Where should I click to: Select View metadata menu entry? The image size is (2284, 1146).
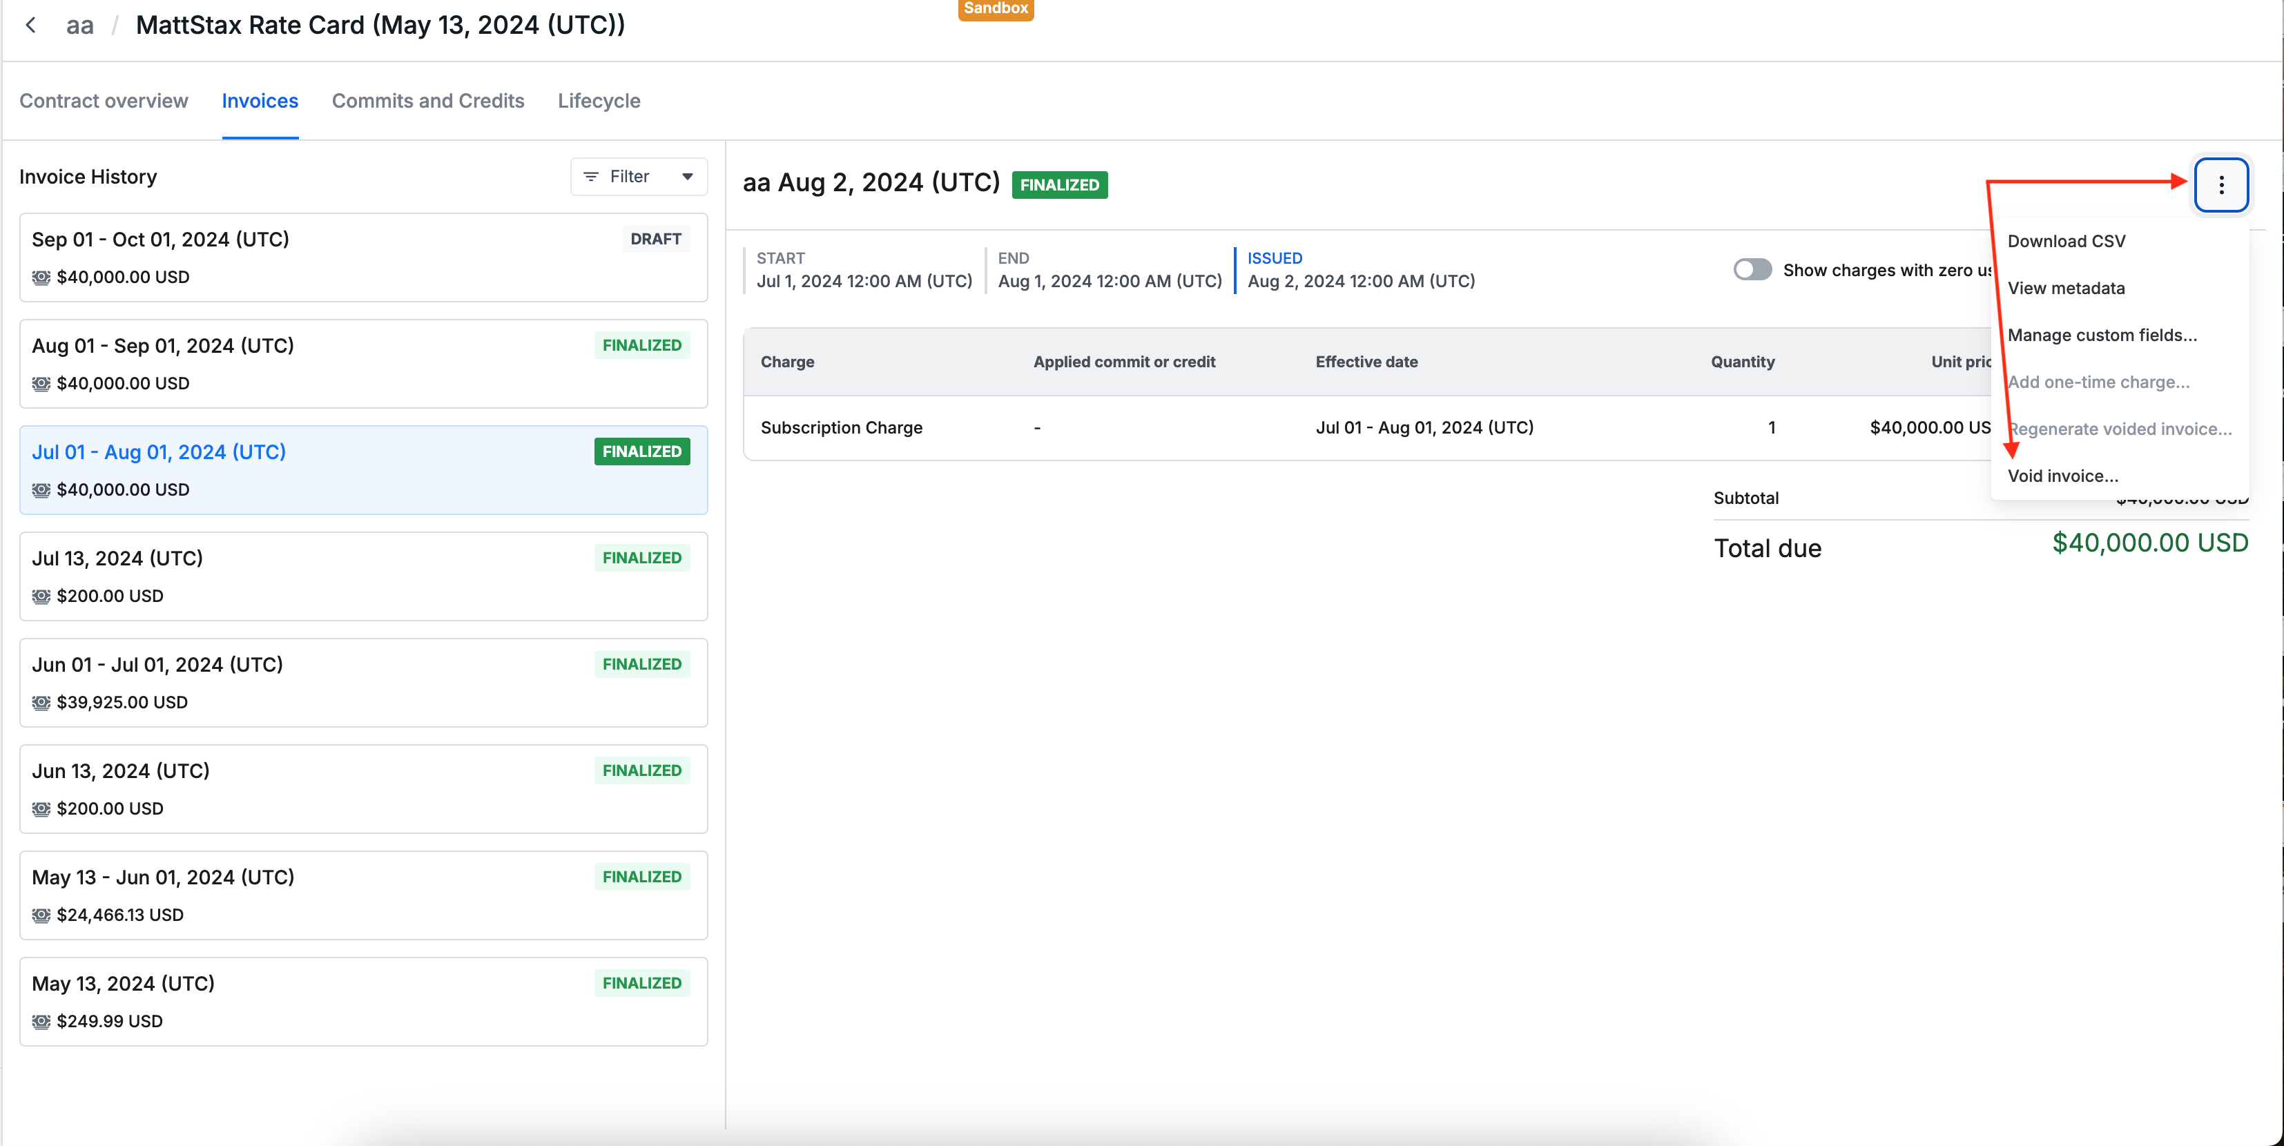(x=2066, y=288)
